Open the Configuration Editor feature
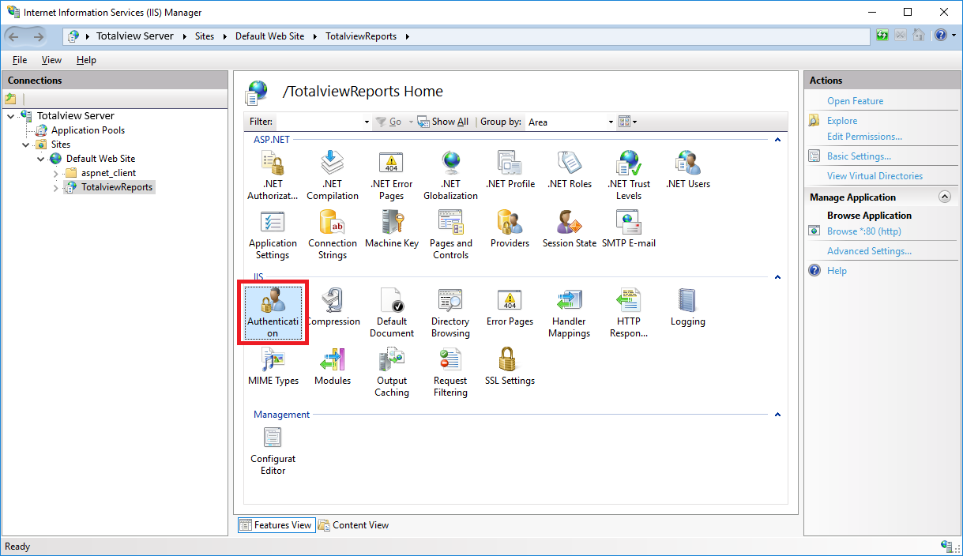The height and width of the screenshot is (556, 963). (x=273, y=450)
